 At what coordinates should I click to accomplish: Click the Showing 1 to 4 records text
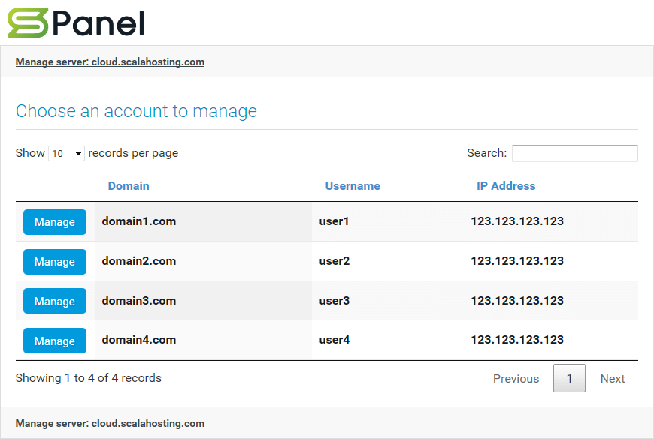point(88,377)
